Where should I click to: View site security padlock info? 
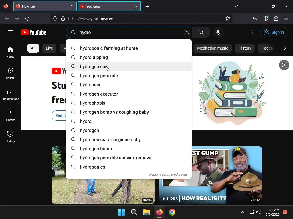[x=63, y=19]
